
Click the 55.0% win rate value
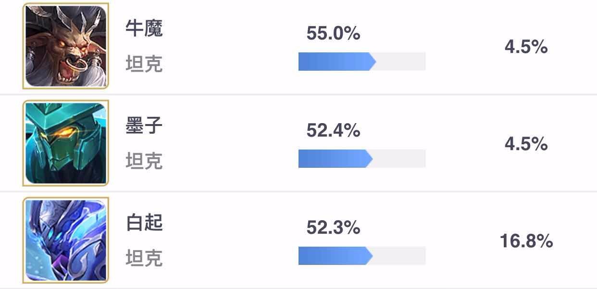tap(333, 34)
